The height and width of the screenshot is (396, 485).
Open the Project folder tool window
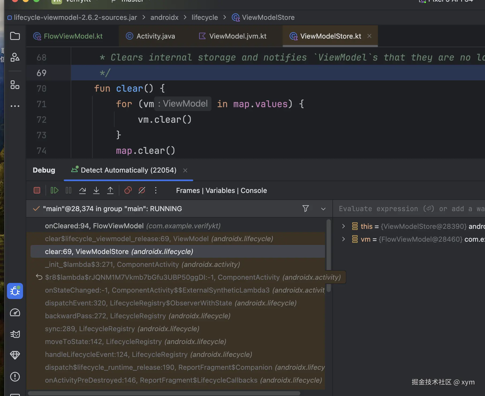pos(15,36)
